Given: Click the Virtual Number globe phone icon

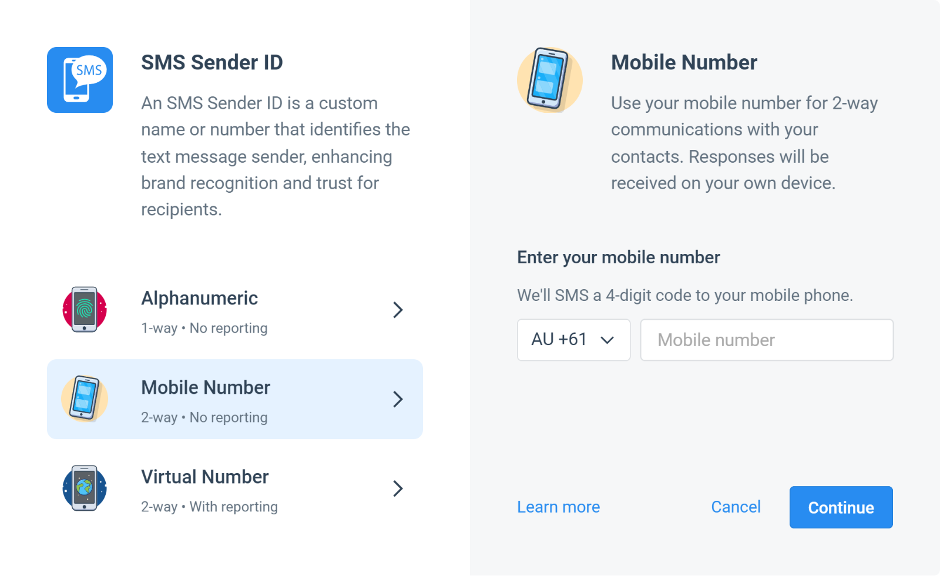Looking at the screenshot, I should click(85, 488).
